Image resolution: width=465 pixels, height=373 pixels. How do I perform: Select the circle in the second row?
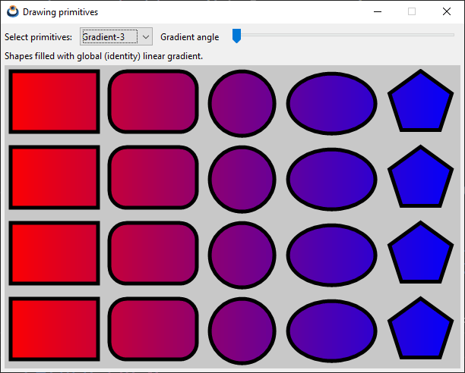point(242,178)
